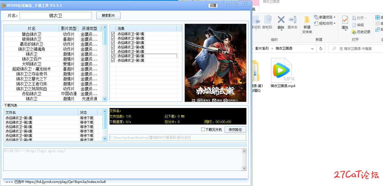Screen dimensions: 383x186
Task: Click the save path text field
Action: (x=178, y=138)
